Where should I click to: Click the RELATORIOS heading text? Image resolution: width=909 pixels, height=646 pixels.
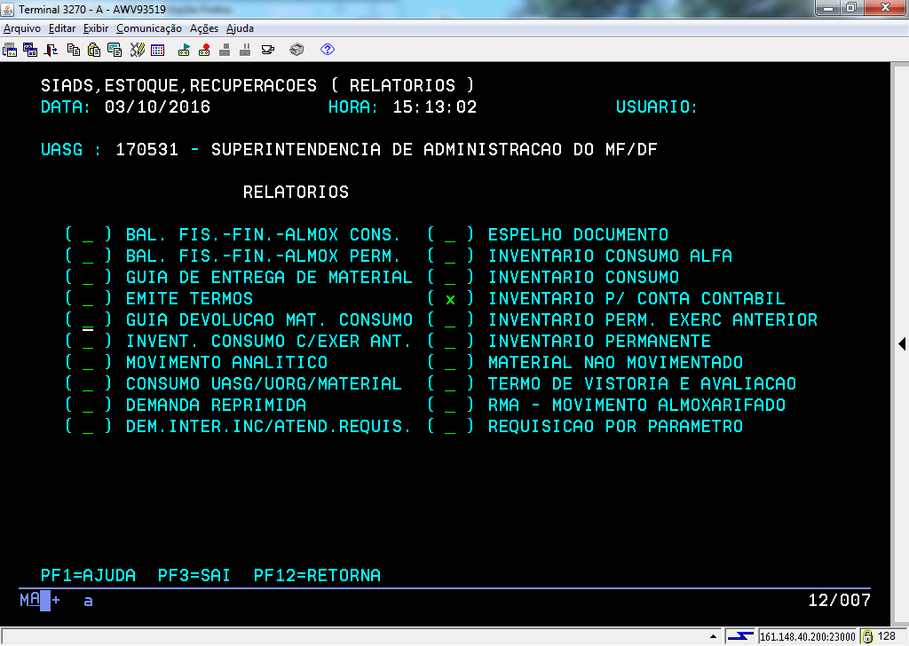[x=296, y=192]
